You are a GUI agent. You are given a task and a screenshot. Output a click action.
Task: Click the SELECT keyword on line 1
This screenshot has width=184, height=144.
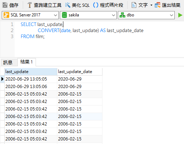pyautogui.click(x=28, y=25)
